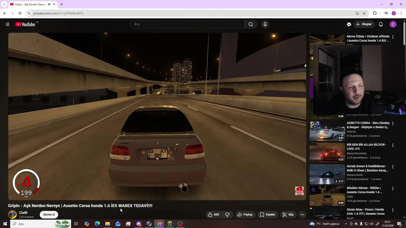The image size is (406, 228).
Task: Go back to the previous page
Action: click(4, 13)
